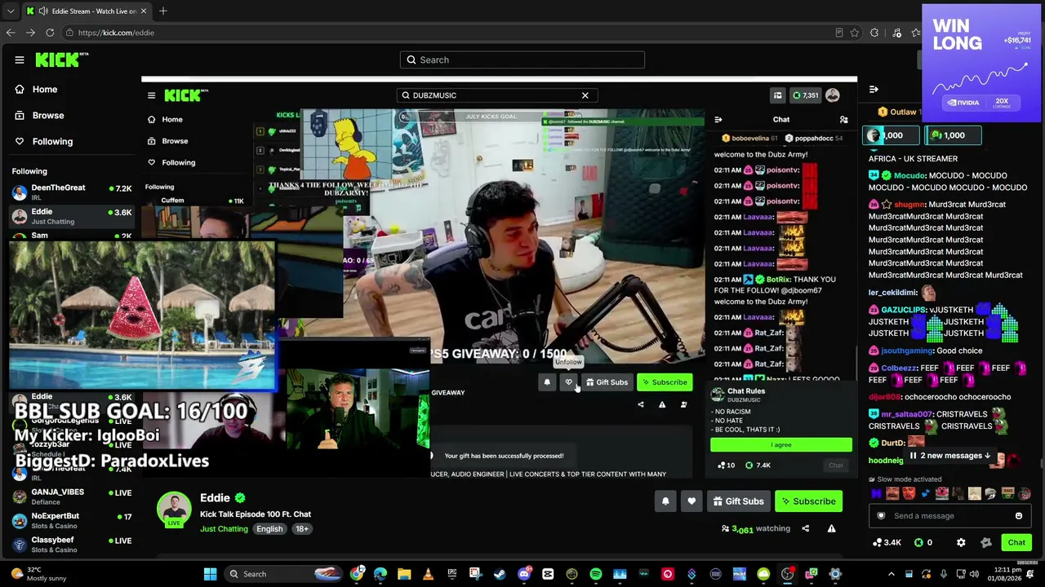Open Epic Games Launcher from taskbar

[451, 574]
